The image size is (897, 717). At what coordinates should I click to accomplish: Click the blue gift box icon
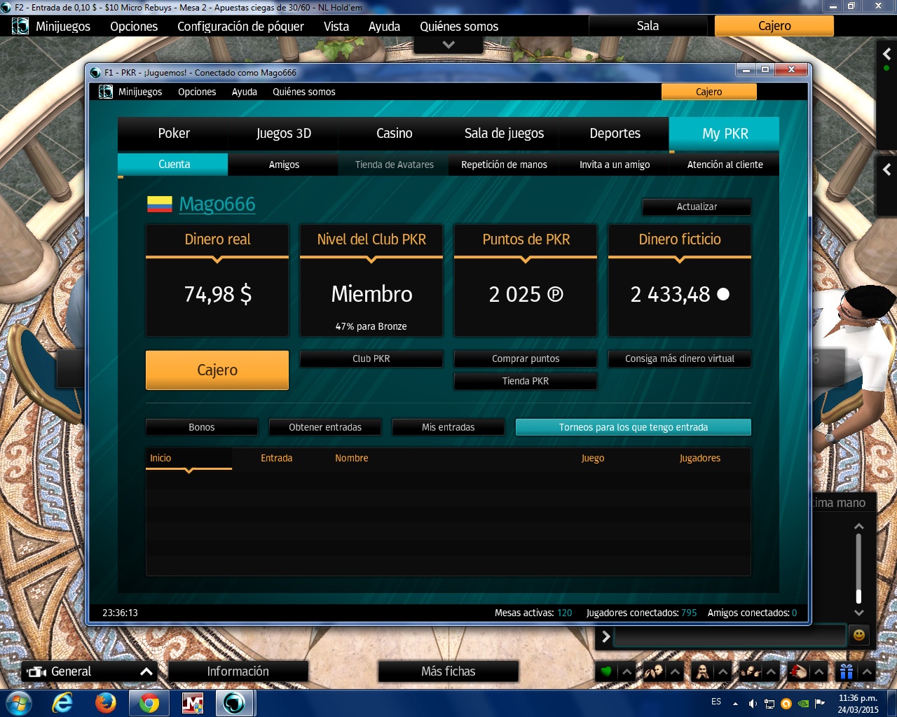pyautogui.click(x=846, y=671)
